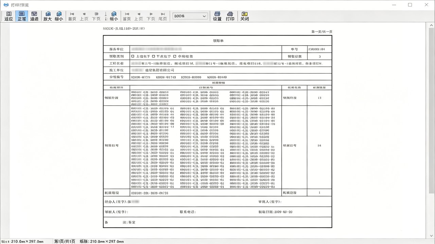435x244 pixels.
Task: Click the 领取类别 label cell
Action: click(116, 56)
